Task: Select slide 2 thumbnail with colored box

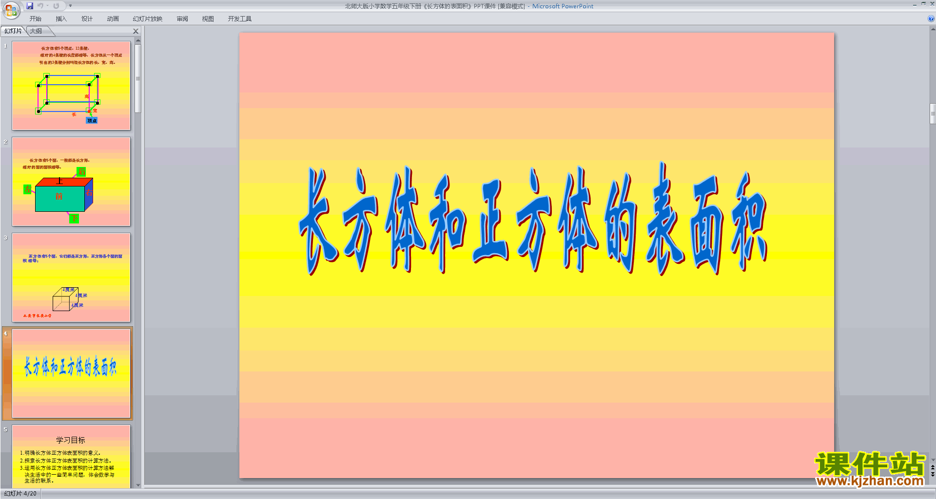Action: pyautogui.click(x=71, y=182)
